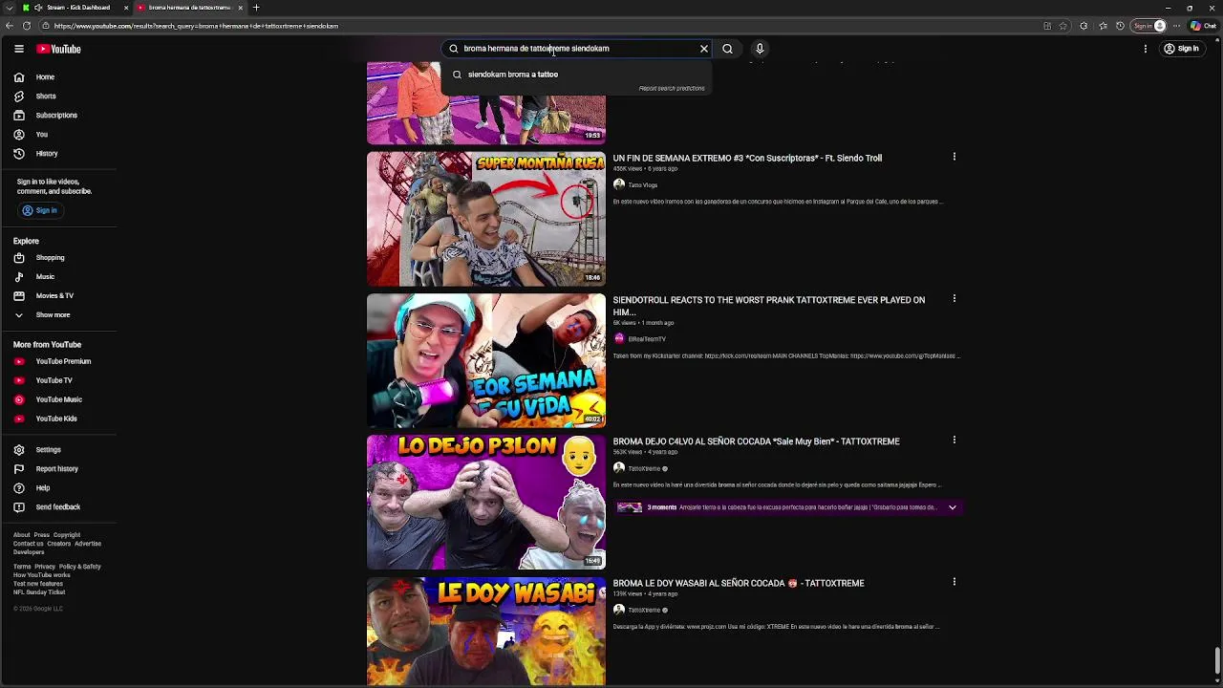
Task: Open the SIENDOTROLL REACTS video thumbnail
Action: coord(486,360)
